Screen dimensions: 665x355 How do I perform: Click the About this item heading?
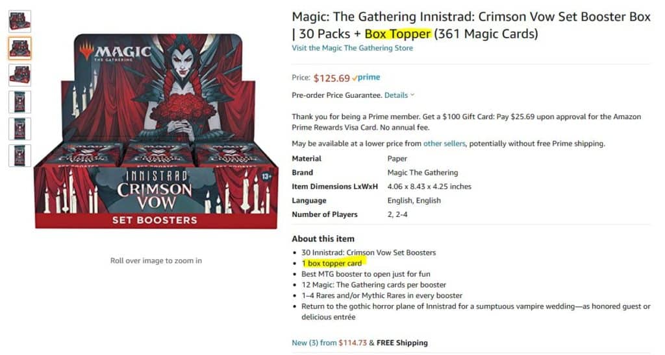click(x=323, y=238)
